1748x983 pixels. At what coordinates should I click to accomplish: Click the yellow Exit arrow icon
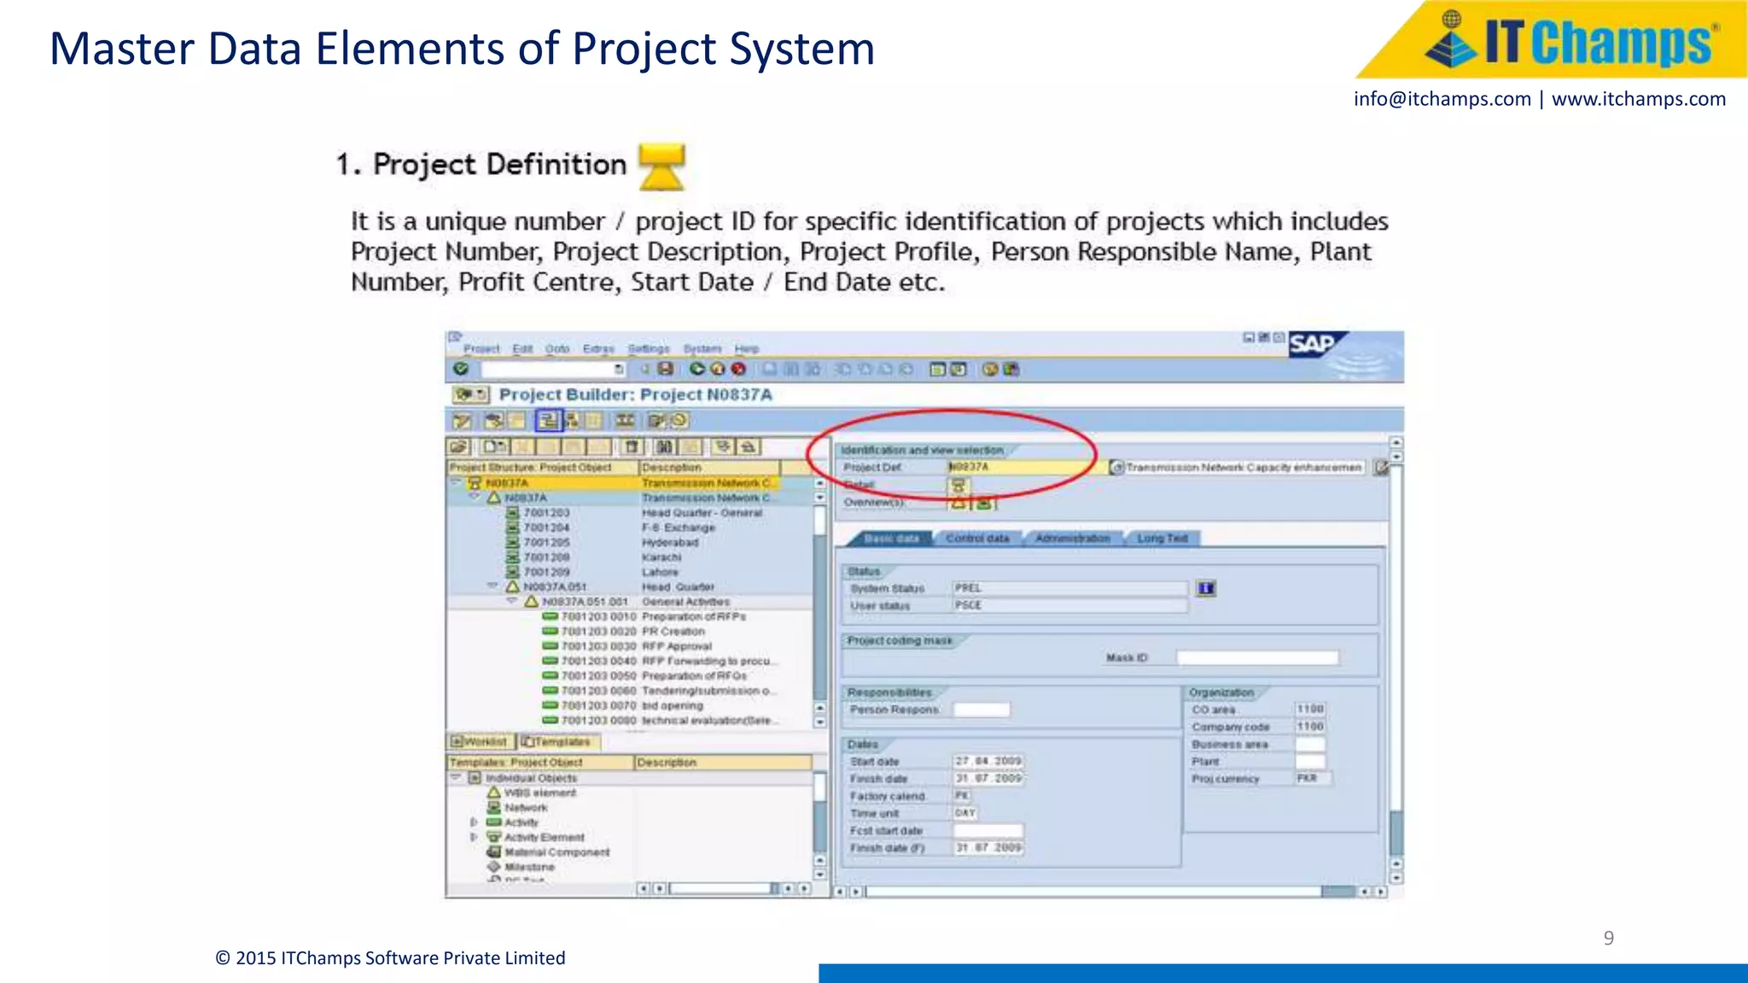click(x=718, y=369)
